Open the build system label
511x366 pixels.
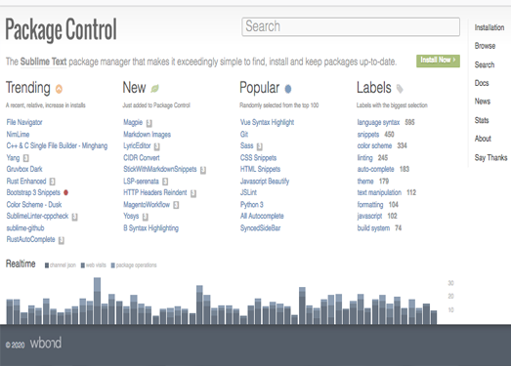373,228
